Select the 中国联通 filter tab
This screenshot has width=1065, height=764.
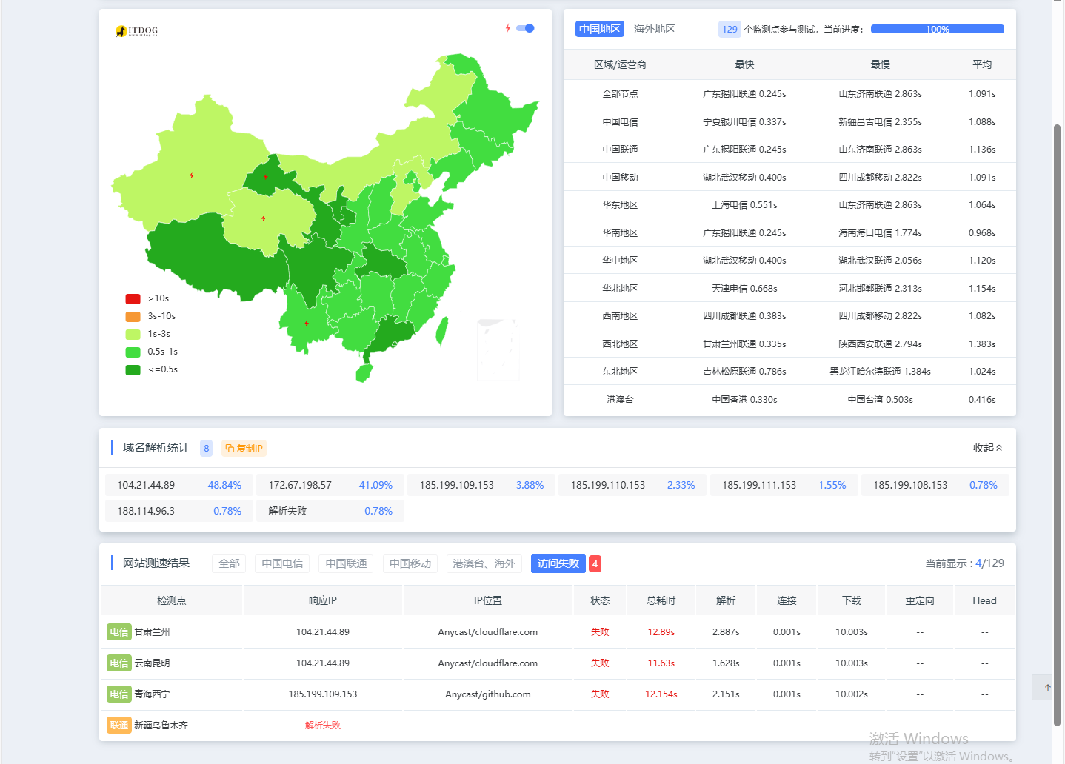[346, 563]
